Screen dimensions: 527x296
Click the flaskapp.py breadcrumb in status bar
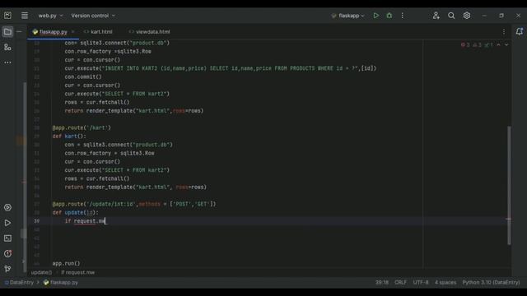coord(61,282)
